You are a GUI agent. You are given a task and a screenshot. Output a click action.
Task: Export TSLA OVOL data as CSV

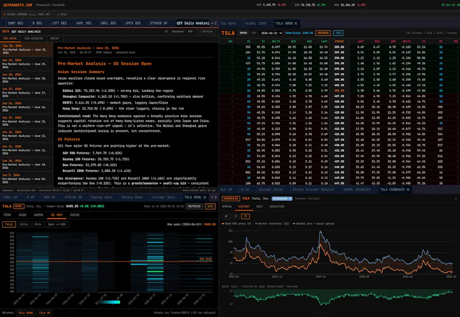pos(210,207)
